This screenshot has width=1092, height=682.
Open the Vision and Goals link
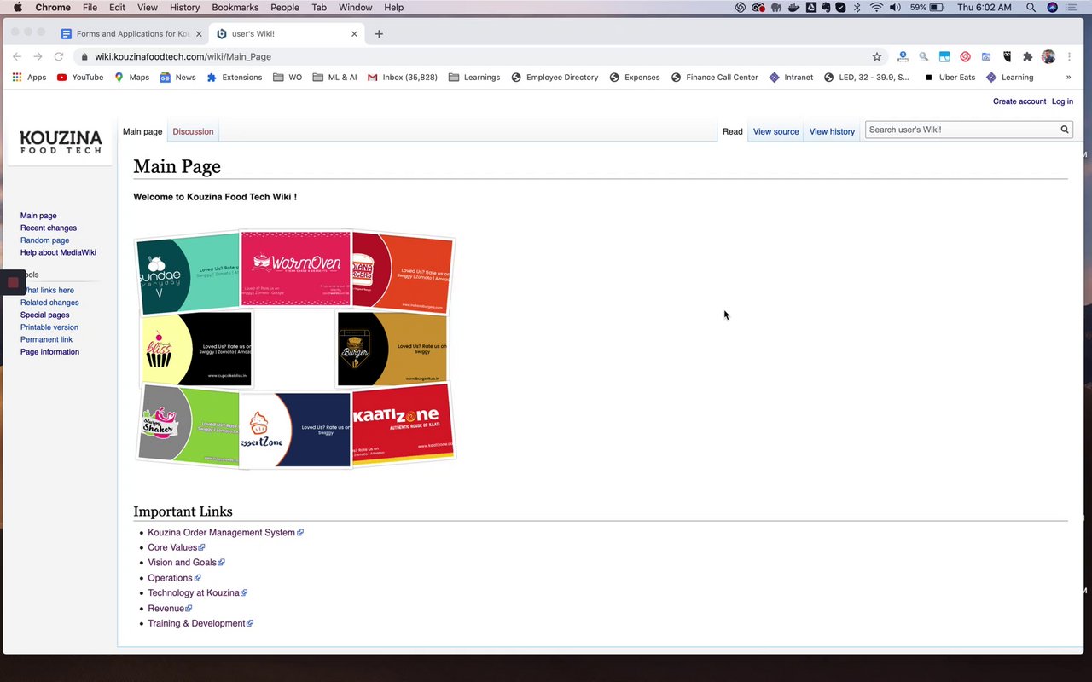186,562
